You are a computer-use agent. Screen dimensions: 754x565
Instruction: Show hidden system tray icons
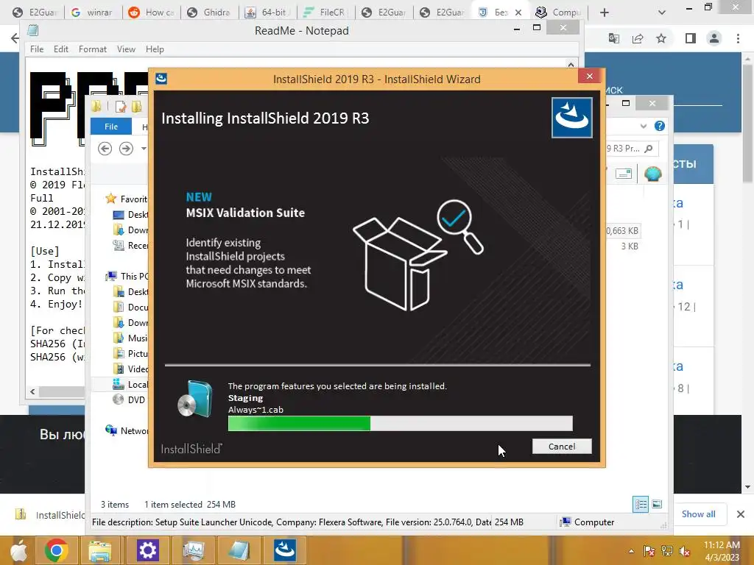631,551
